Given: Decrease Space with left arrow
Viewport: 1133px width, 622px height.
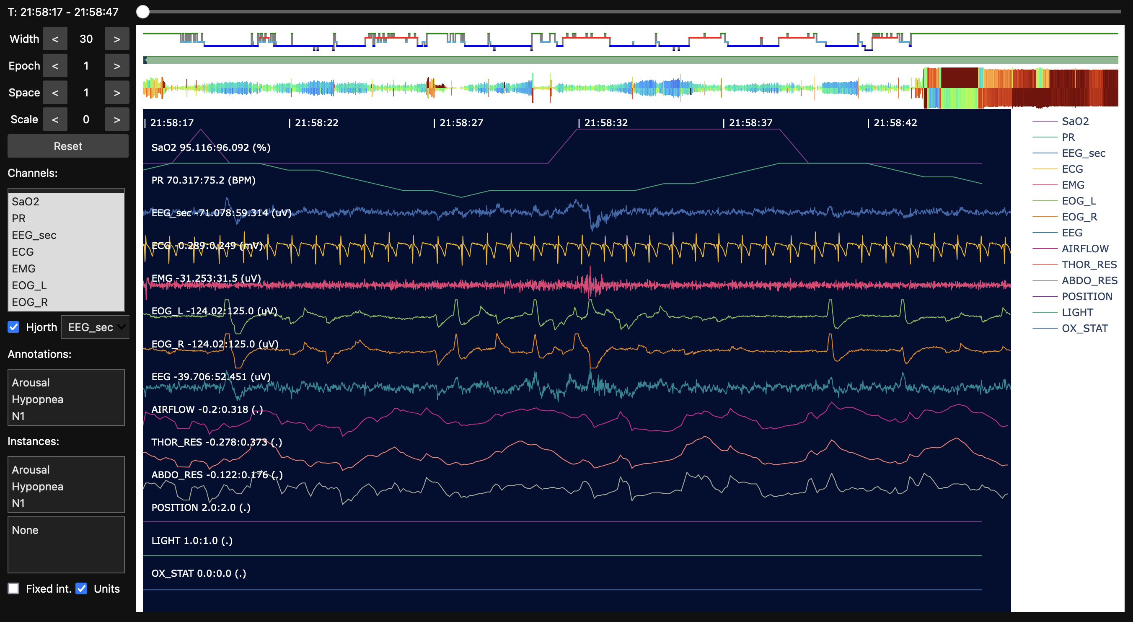Looking at the screenshot, I should pos(55,93).
